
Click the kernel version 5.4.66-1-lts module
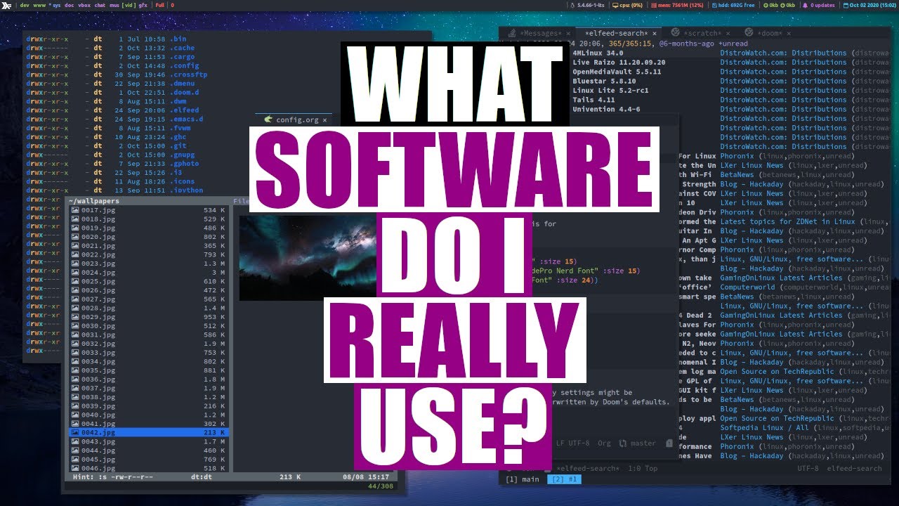pos(587,5)
